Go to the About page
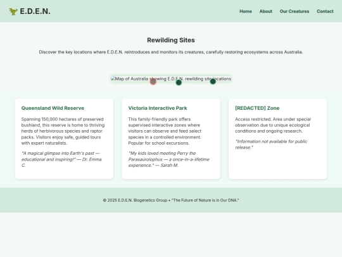The width and height of the screenshot is (342, 257). [x=265, y=11]
